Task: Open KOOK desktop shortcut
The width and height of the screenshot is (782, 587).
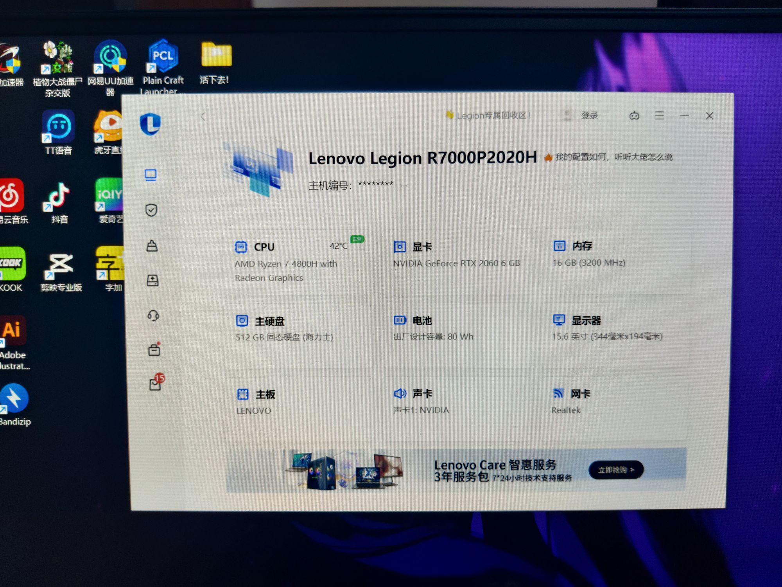Action: point(12,270)
